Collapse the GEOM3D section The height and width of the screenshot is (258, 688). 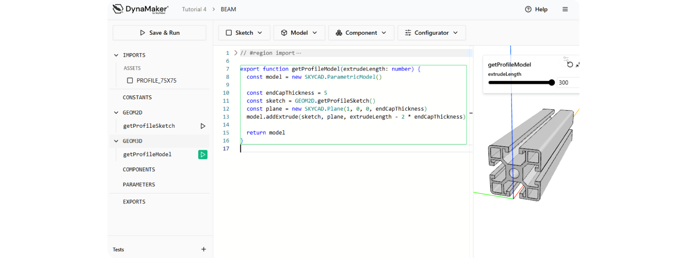click(x=116, y=141)
